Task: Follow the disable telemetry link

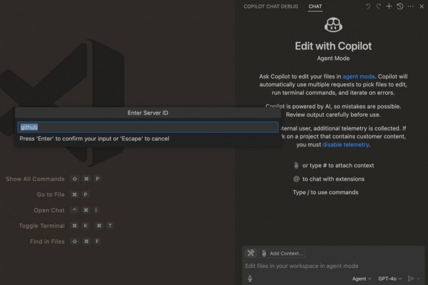Action: pos(346,145)
